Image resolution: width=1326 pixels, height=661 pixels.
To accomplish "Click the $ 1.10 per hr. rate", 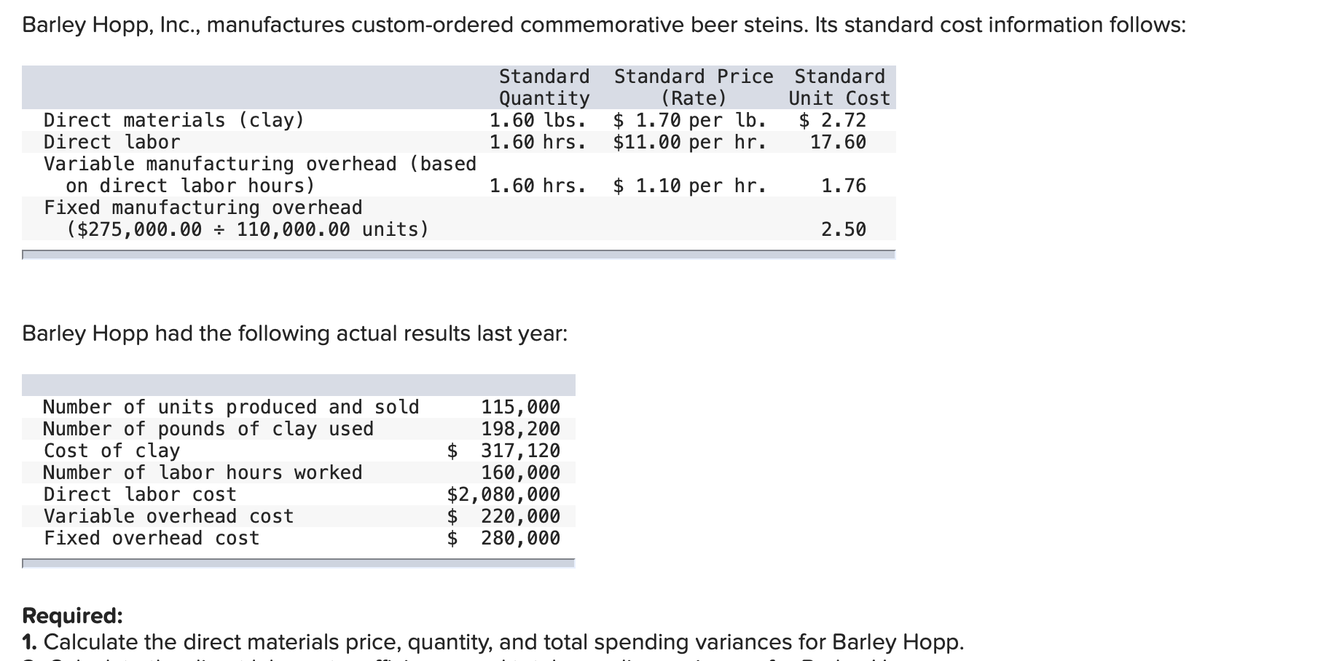I will (690, 186).
